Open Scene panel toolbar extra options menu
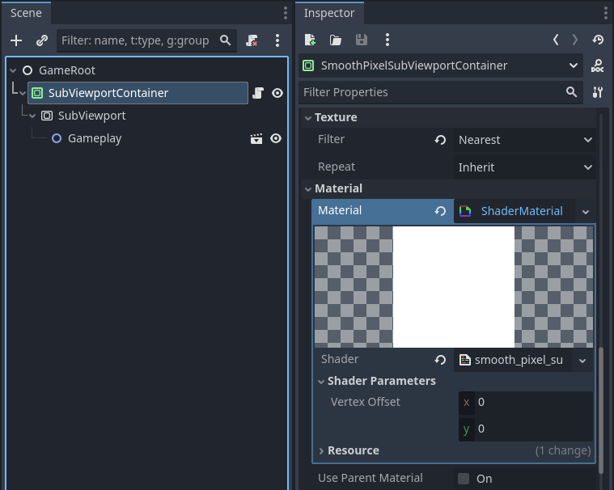Image resolution: width=614 pixels, height=490 pixels. pyautogui.click(x=277, y=40)
